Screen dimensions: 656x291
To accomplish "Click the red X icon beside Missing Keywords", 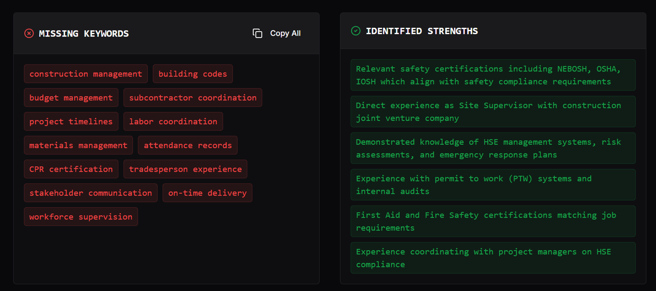I will (29, 33).
